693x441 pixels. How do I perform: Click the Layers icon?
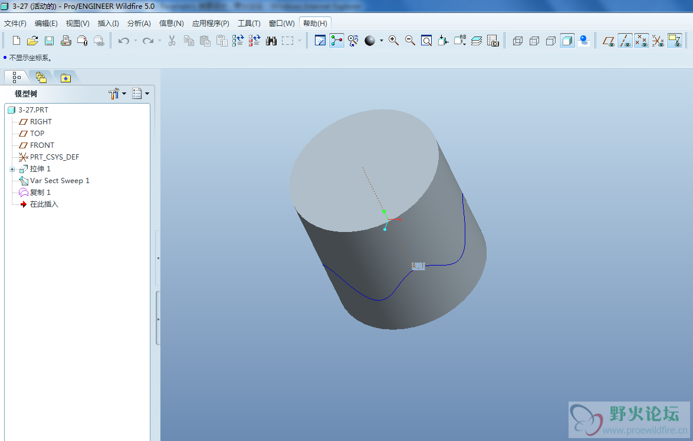pos(477,41)
